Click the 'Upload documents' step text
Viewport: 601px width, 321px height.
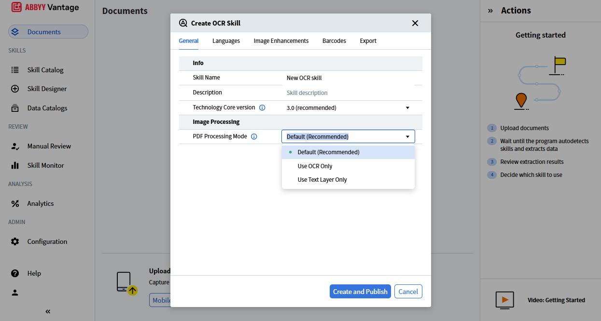524,128
